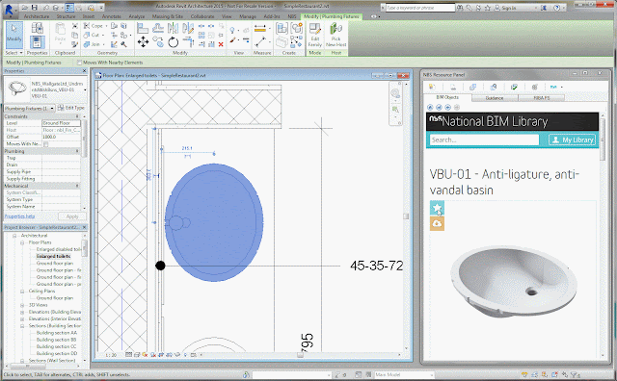Click the Rotate tool icon

point(174,41)
